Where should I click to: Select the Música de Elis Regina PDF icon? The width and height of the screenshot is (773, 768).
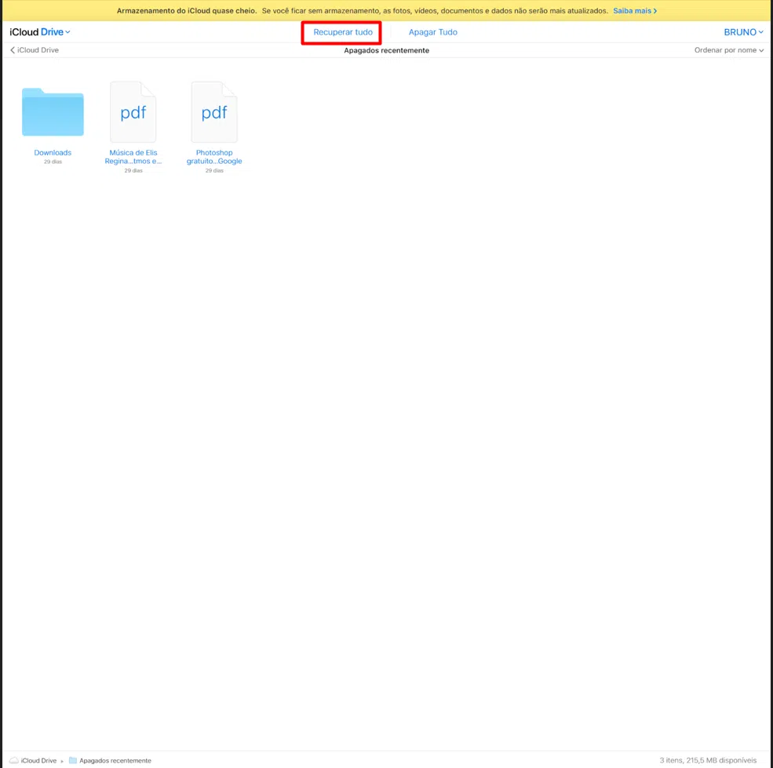(133, 111)
